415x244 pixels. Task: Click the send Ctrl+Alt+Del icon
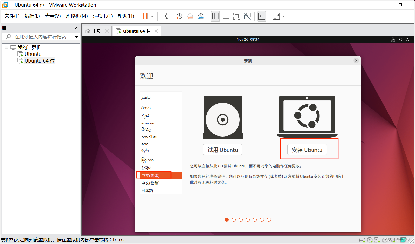coord(165,16)
